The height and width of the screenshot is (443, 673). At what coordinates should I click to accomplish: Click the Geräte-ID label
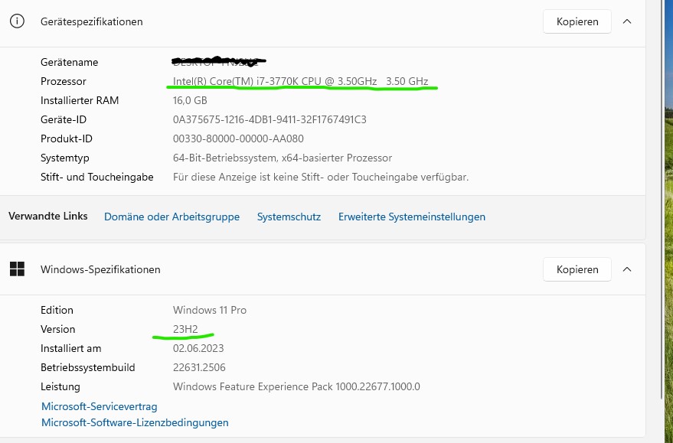[x=64, y=119]
